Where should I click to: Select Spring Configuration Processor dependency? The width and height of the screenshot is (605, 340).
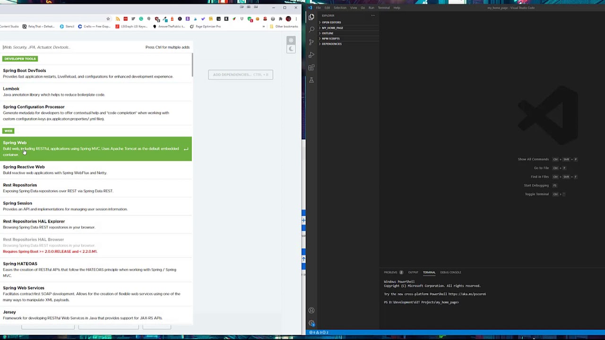click(x=96, y=113)
